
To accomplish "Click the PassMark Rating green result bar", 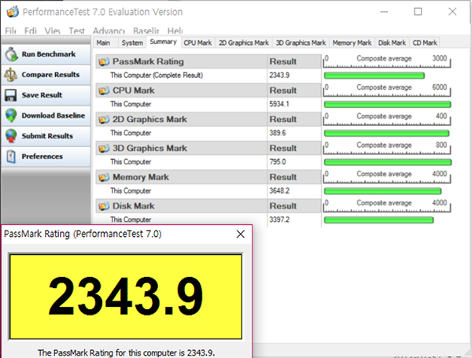I will (x=374, y=76).
